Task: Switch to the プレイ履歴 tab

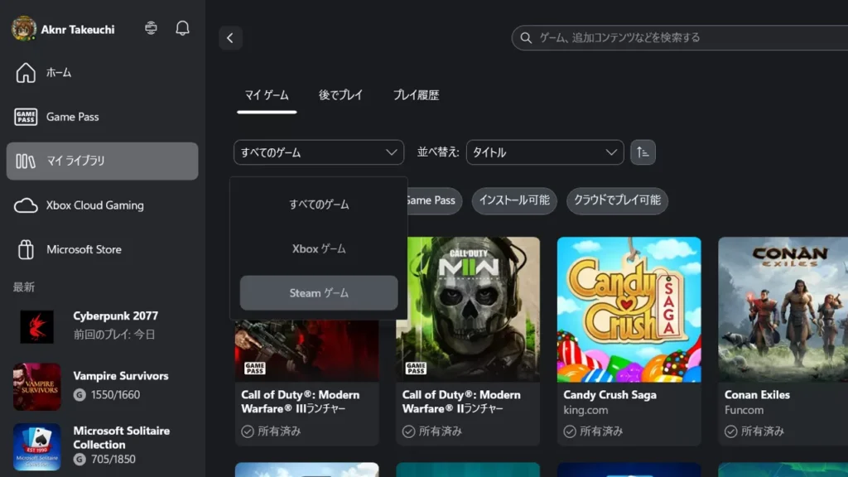Action: tap(416, 95)
